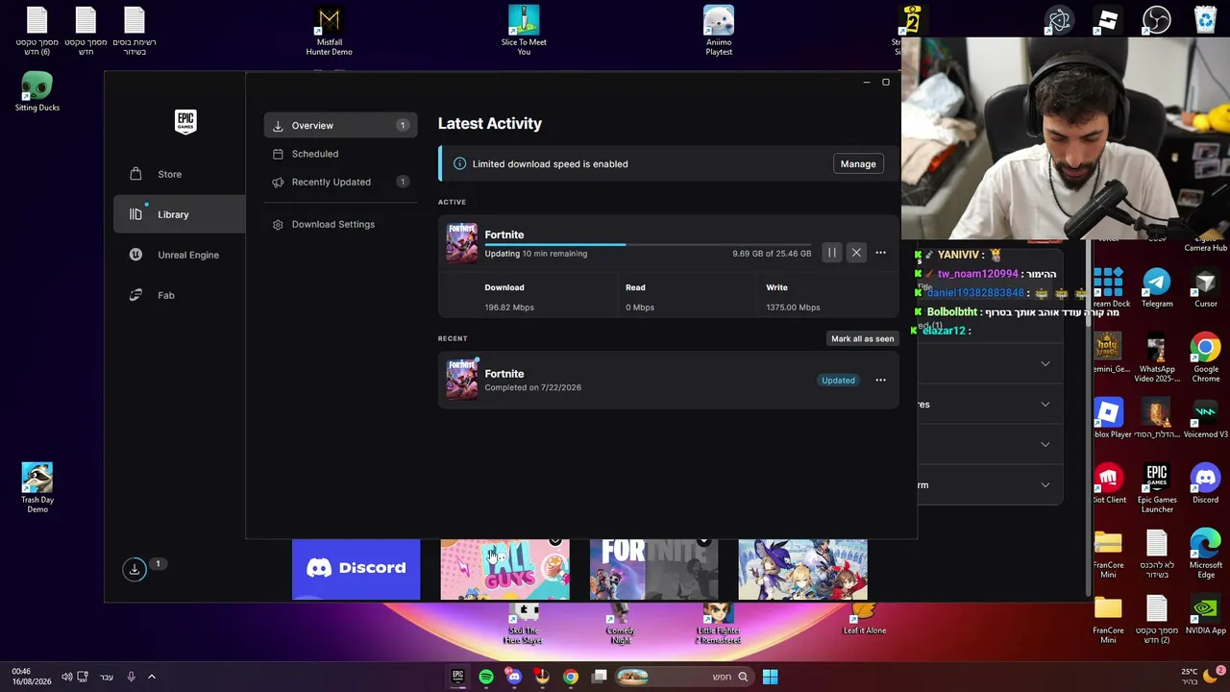Open WhatsApp Video file on desktop

[1157, 358]
